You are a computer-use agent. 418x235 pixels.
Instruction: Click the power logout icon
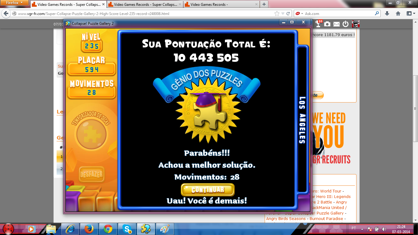345,24
